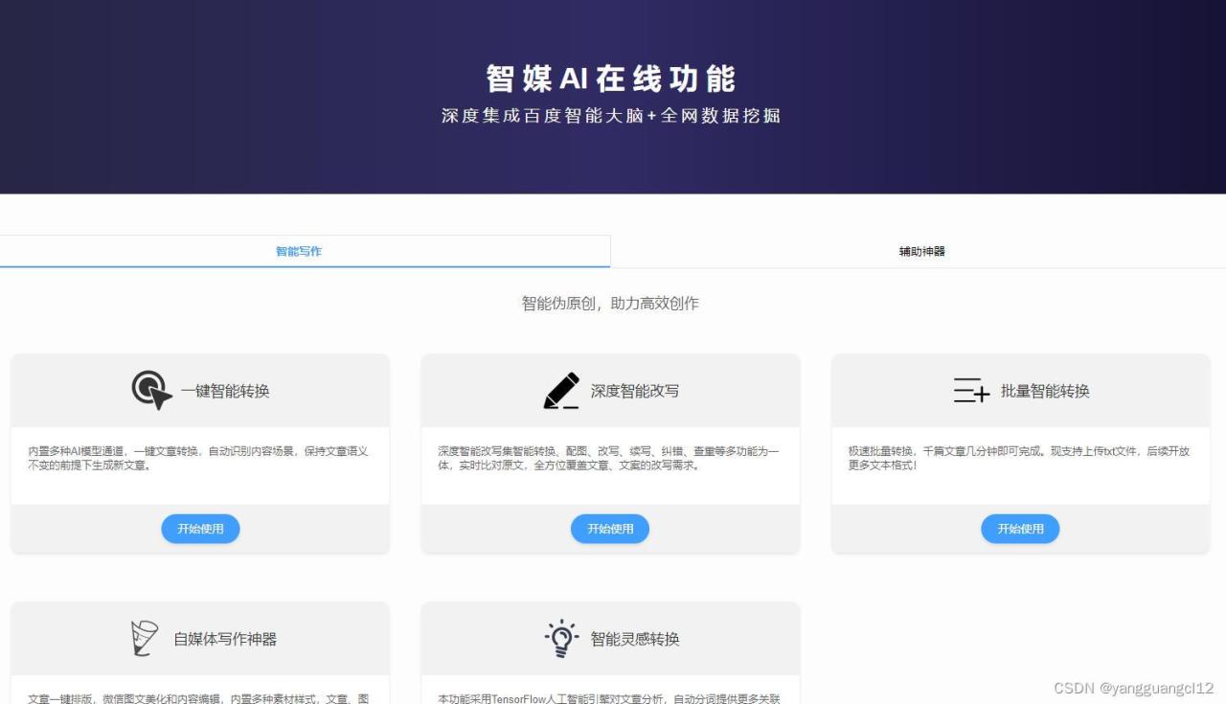Viewport: 1226px width, 704px height.
Task: Open the 辅助神器 tab
Action: [x=921, y=251]
